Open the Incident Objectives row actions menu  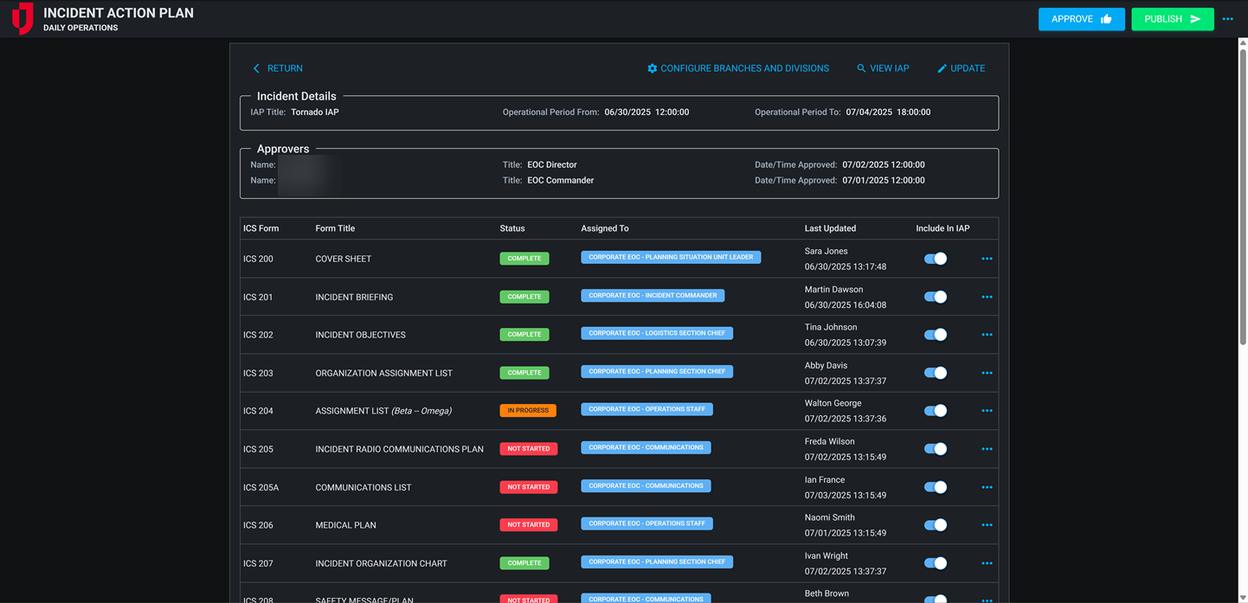987,334
